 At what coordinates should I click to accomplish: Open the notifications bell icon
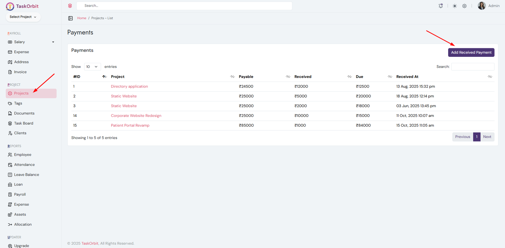pyautogui.click(x=441, y=6)
